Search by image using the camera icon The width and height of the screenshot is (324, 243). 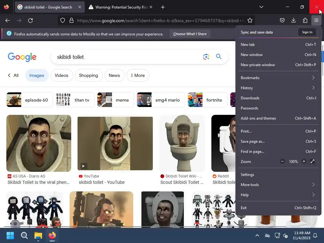click(x=206, y=57)
